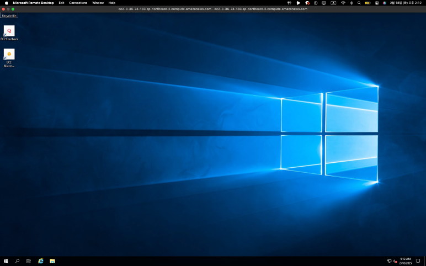Screen dimensions: 426x266
Task: Click the macOS battery status icon
Action: coord(368,3)
